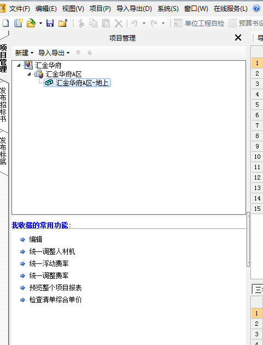The height and width of the screenshot is (345, 263).
Task: Click the Paste clipboard icon
Action: pos(106,23)
